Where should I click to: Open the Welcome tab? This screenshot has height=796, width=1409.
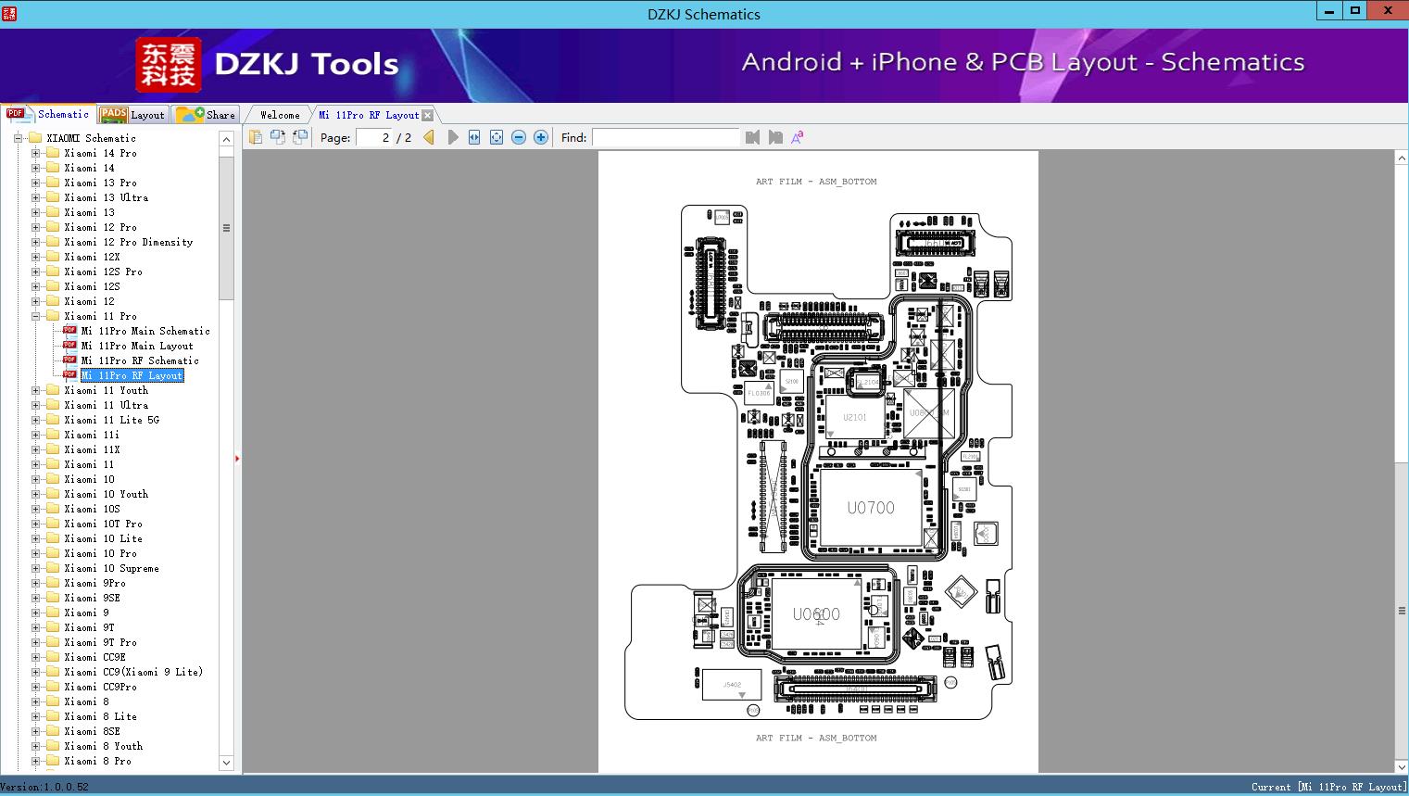(x=279, y=115)
